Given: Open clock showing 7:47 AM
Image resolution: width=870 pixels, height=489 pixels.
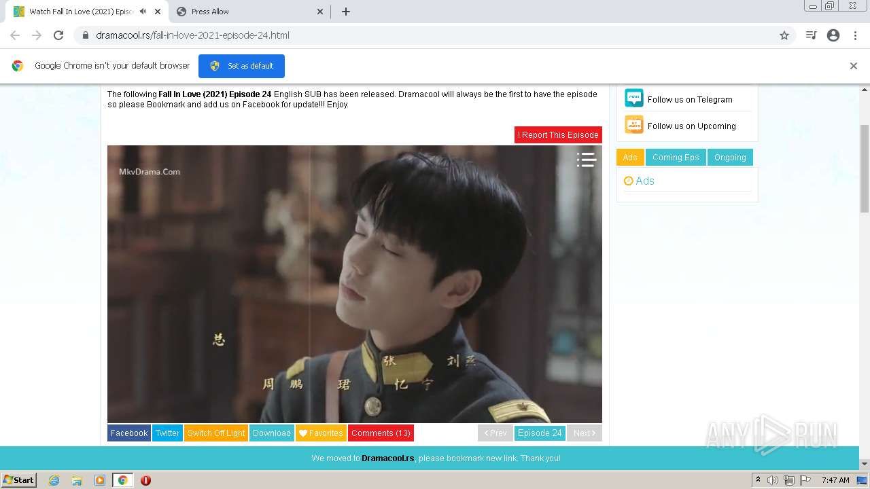Looking at the screenshot, I should pyautogui.click(x=835, y=480).
